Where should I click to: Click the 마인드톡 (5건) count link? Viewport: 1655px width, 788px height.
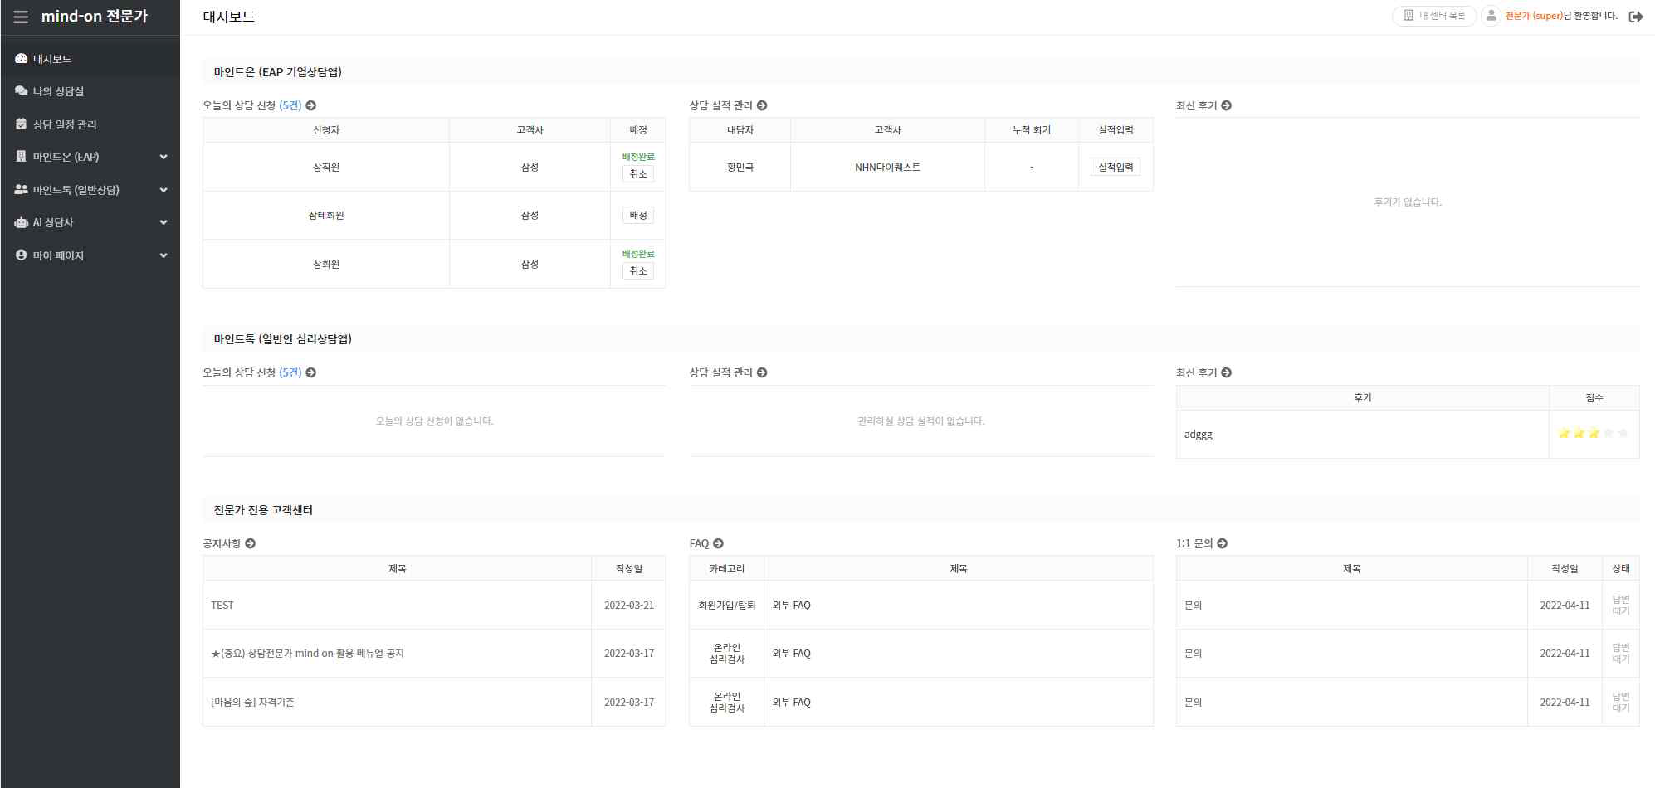pos(290,372)
